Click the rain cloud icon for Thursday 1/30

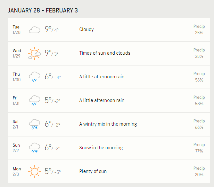(35, 77)
